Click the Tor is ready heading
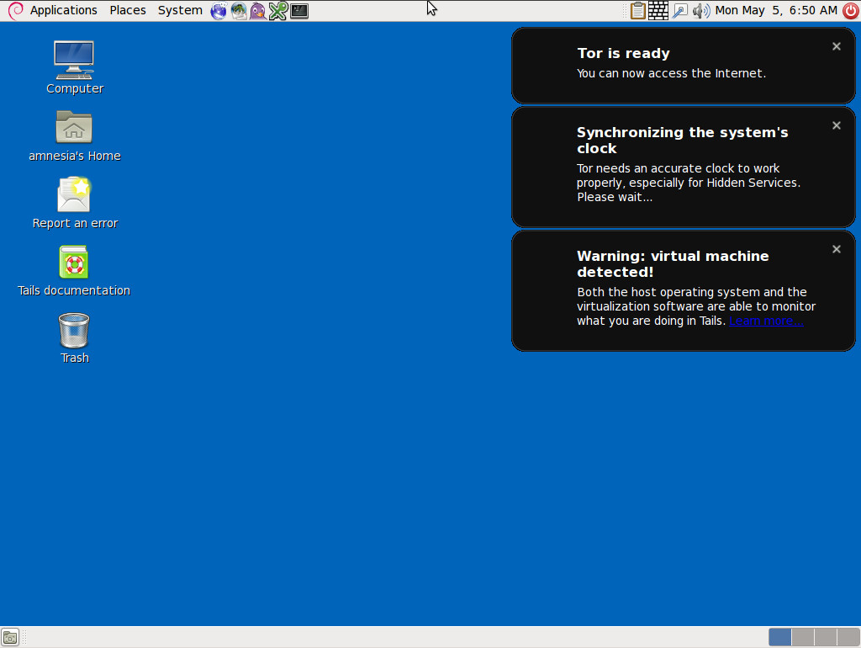This screenshot has height=648, width=861. click(623, 53)
